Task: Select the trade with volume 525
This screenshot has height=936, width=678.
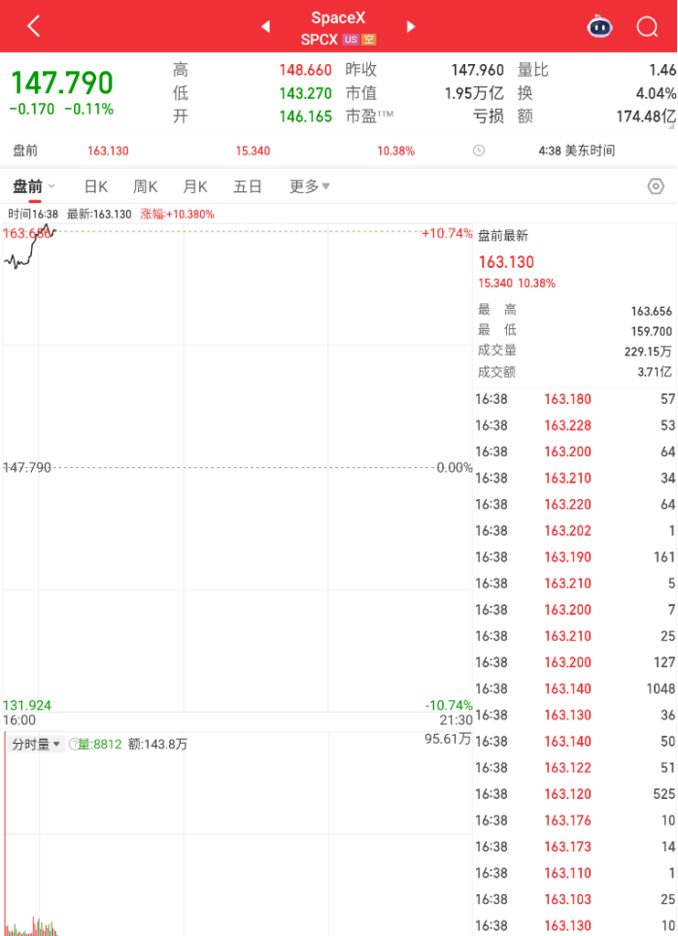Action: 575,794
